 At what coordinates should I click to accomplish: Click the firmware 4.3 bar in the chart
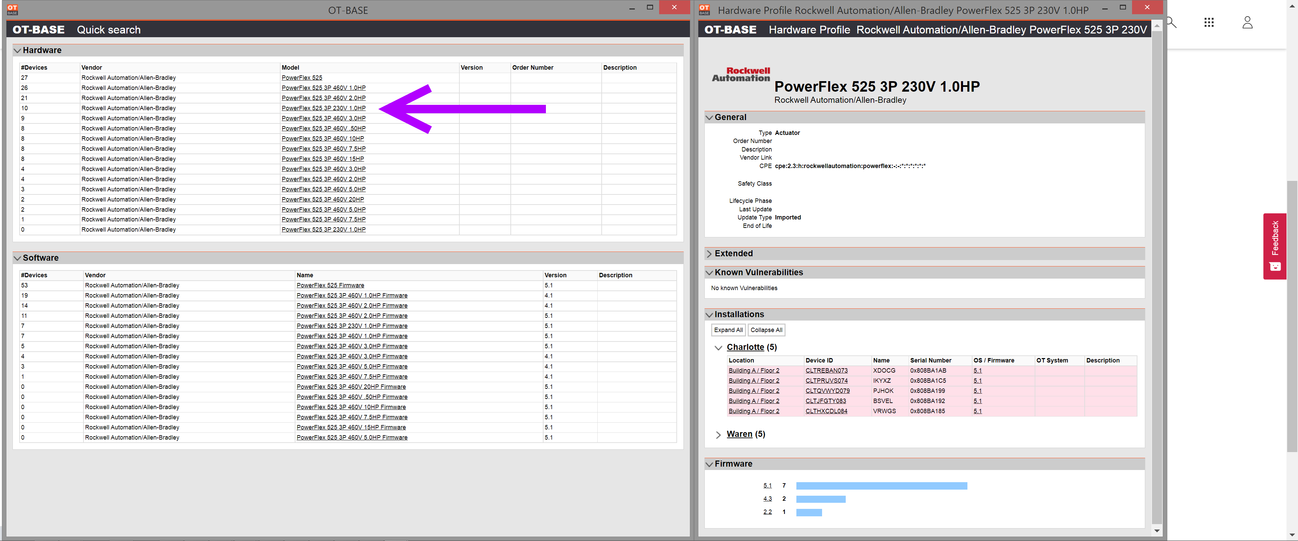820,499
